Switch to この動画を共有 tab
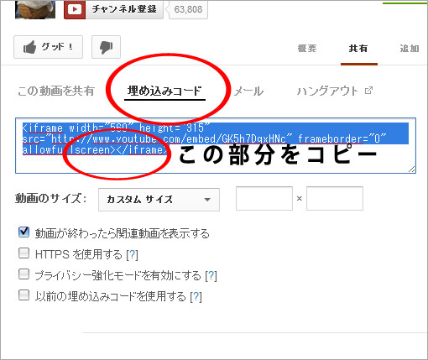The width and height of the screenshot is (428, 360). pos(56,91)
